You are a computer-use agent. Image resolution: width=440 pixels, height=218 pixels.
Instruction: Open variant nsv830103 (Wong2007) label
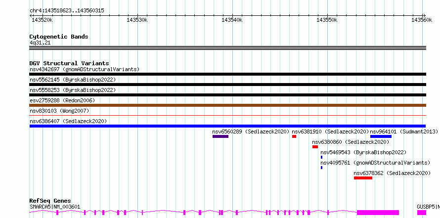59,111
